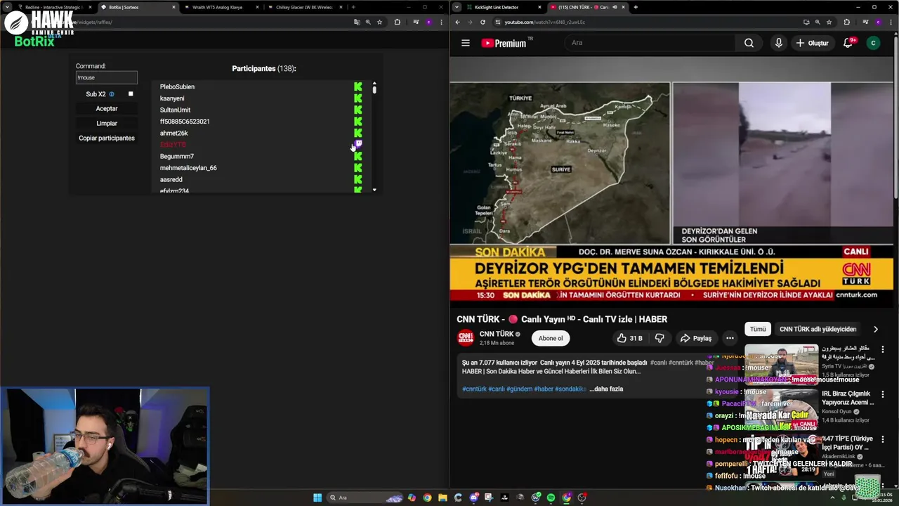Click Kick icon next to PleboSubien
899x506 pixels.
tap(358, 86)
